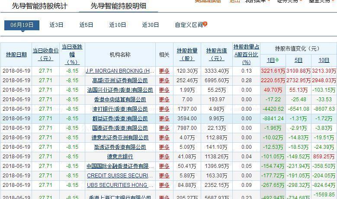Sort by the 当日涨跌幅(%) column header

point(72,55)
